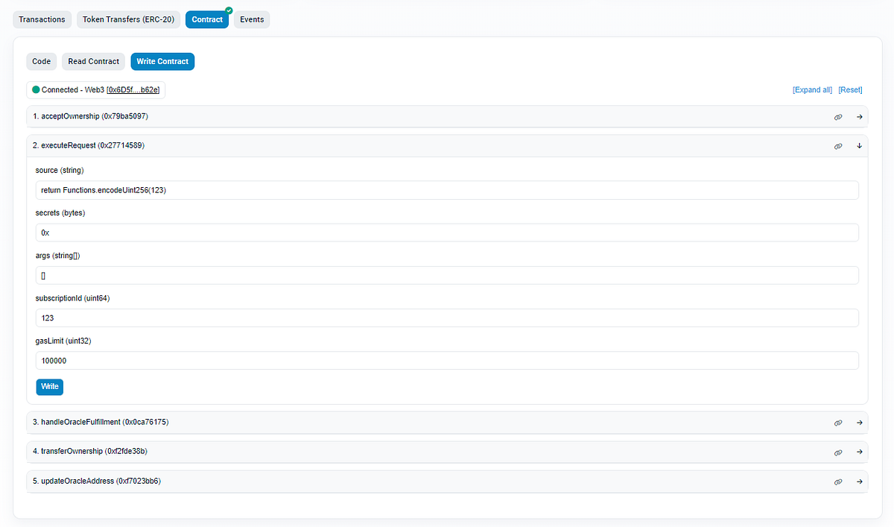Click the green Connected status indicator

[35, 89]
